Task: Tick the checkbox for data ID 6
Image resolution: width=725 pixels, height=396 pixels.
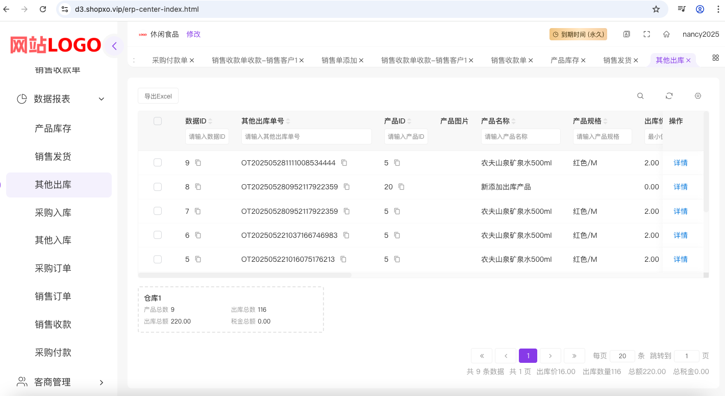Action: click(158, 235)
